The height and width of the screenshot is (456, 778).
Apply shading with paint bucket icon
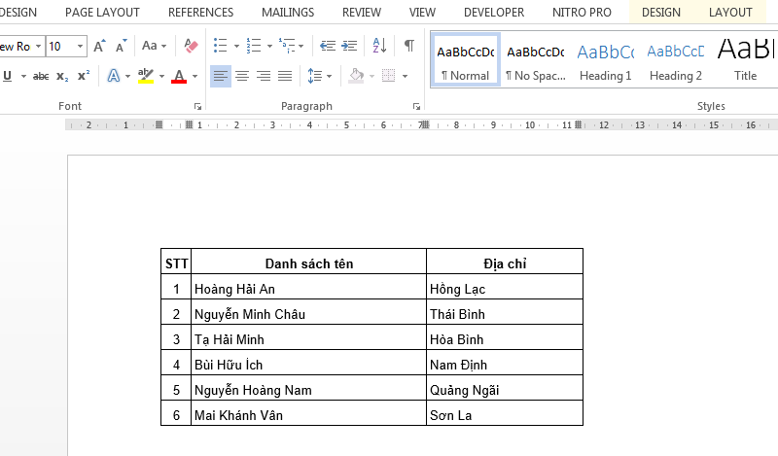[x=356, y=76]
